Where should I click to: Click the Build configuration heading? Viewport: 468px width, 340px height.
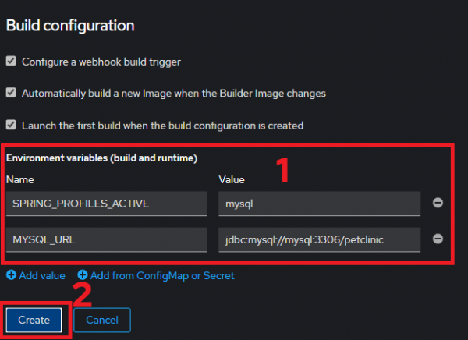pos(70,26)
